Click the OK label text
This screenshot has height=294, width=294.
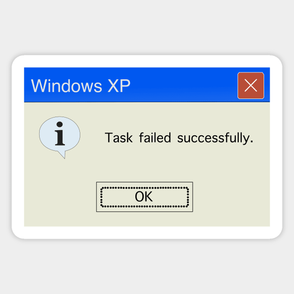(144, 196)
